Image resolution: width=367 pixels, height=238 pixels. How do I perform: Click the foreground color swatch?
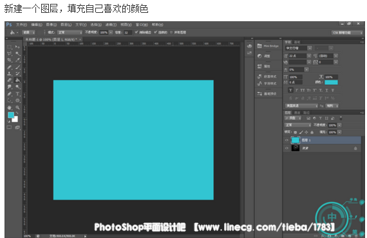click(x=10, y=114)
